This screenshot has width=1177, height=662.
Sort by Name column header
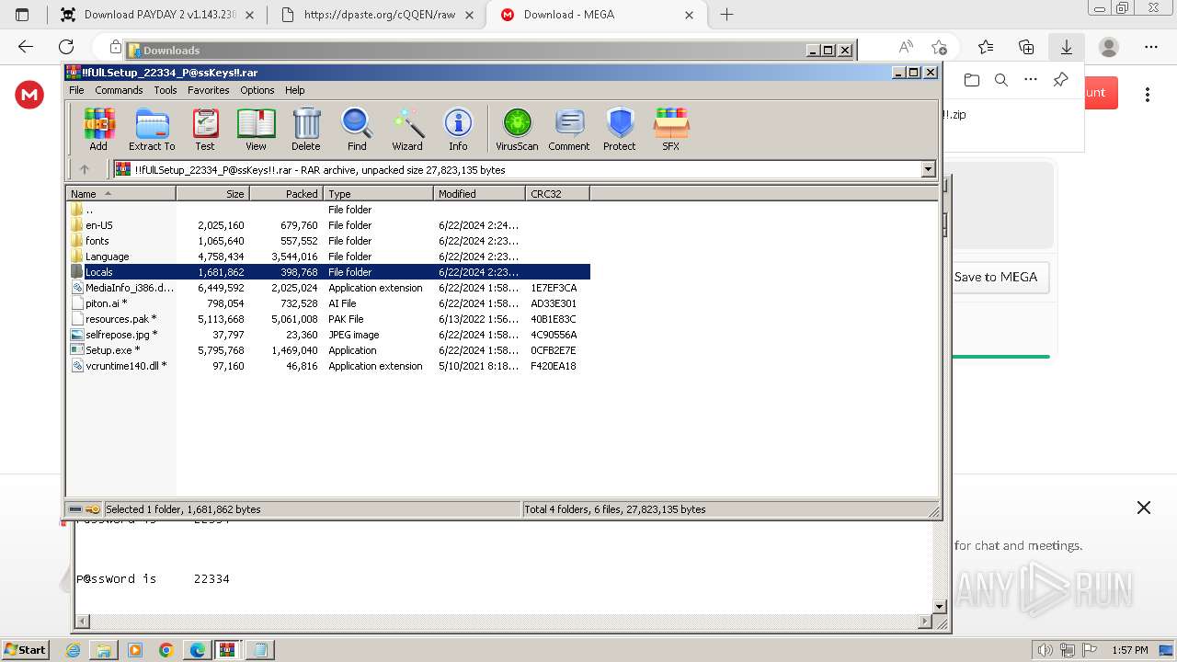click(120, 193)
